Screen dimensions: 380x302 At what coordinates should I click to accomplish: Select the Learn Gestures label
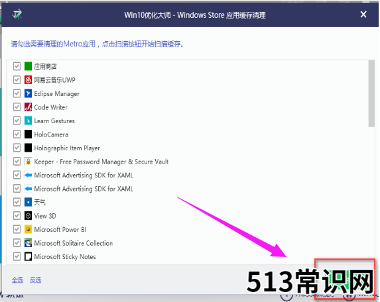(54, 121)
